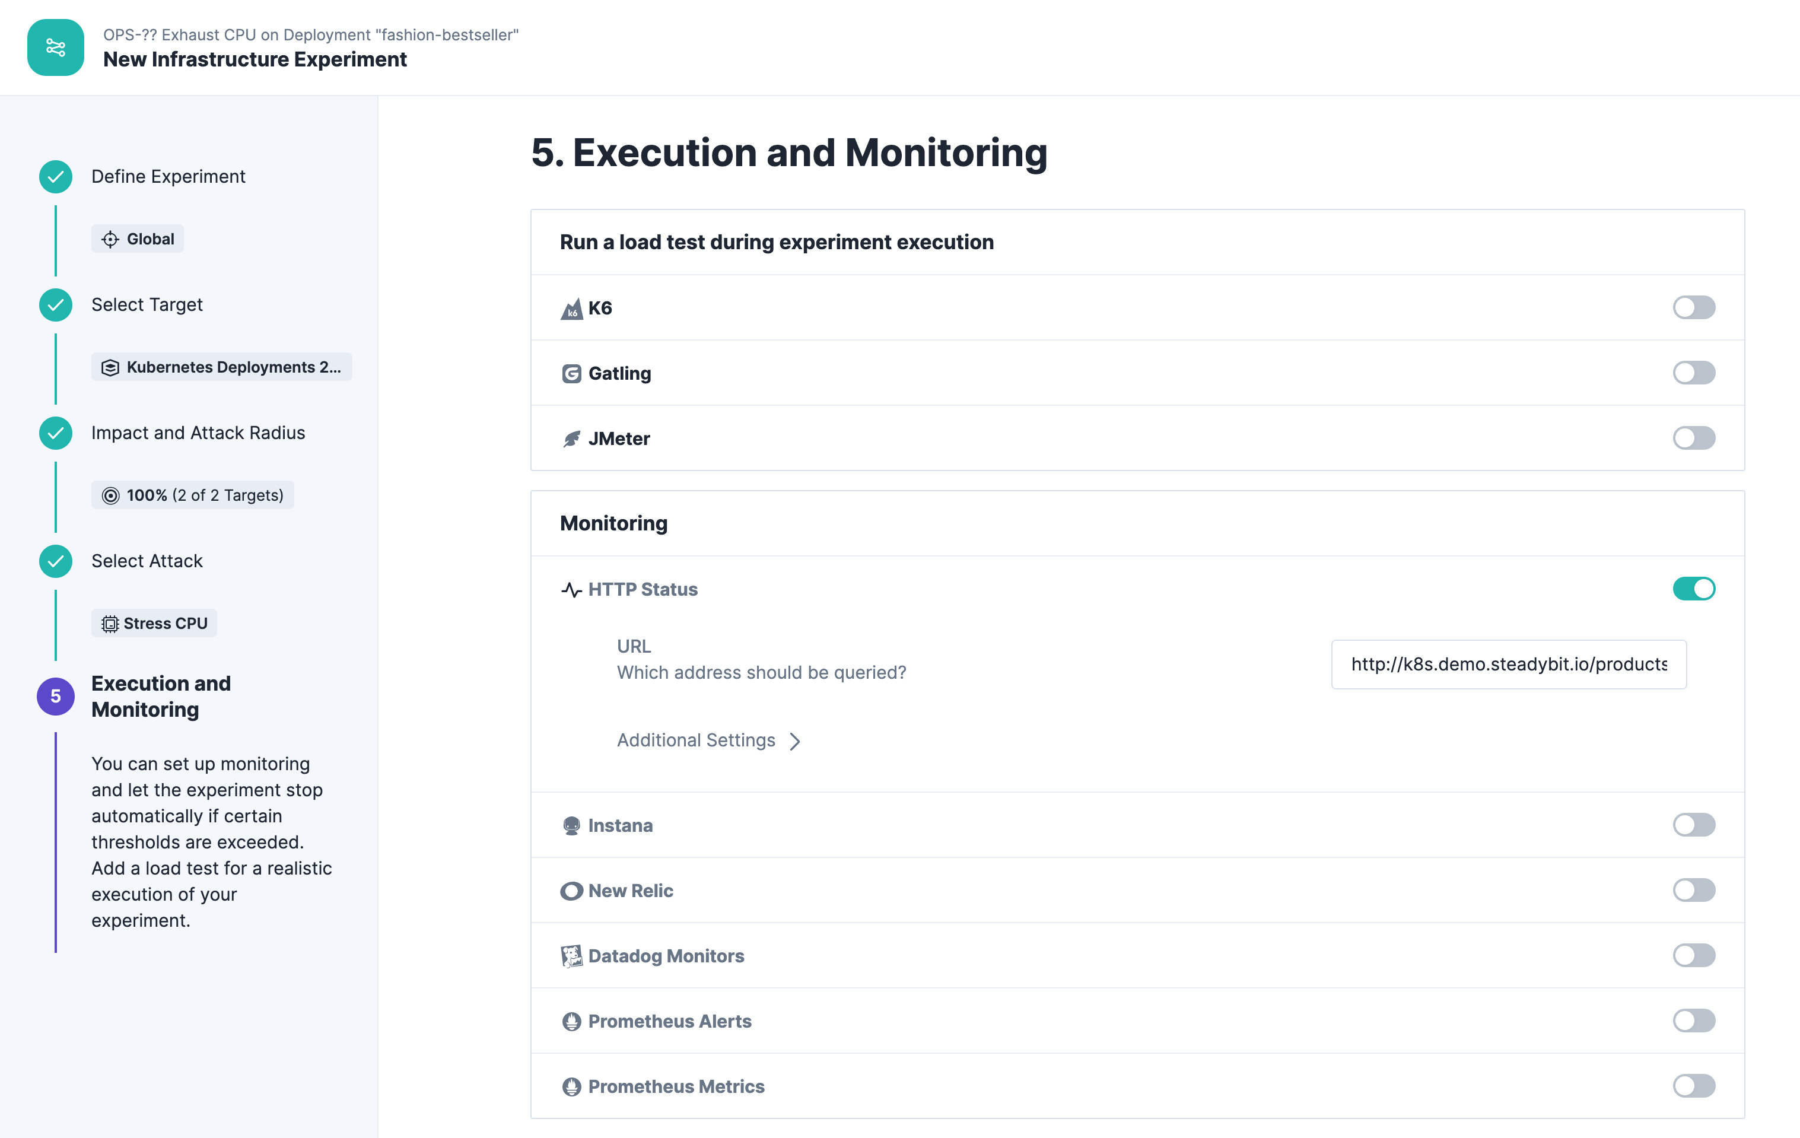Click the HTTP Status pulse icon
This screenshot has height=1138, width=1800.
(x=571, y=590)
